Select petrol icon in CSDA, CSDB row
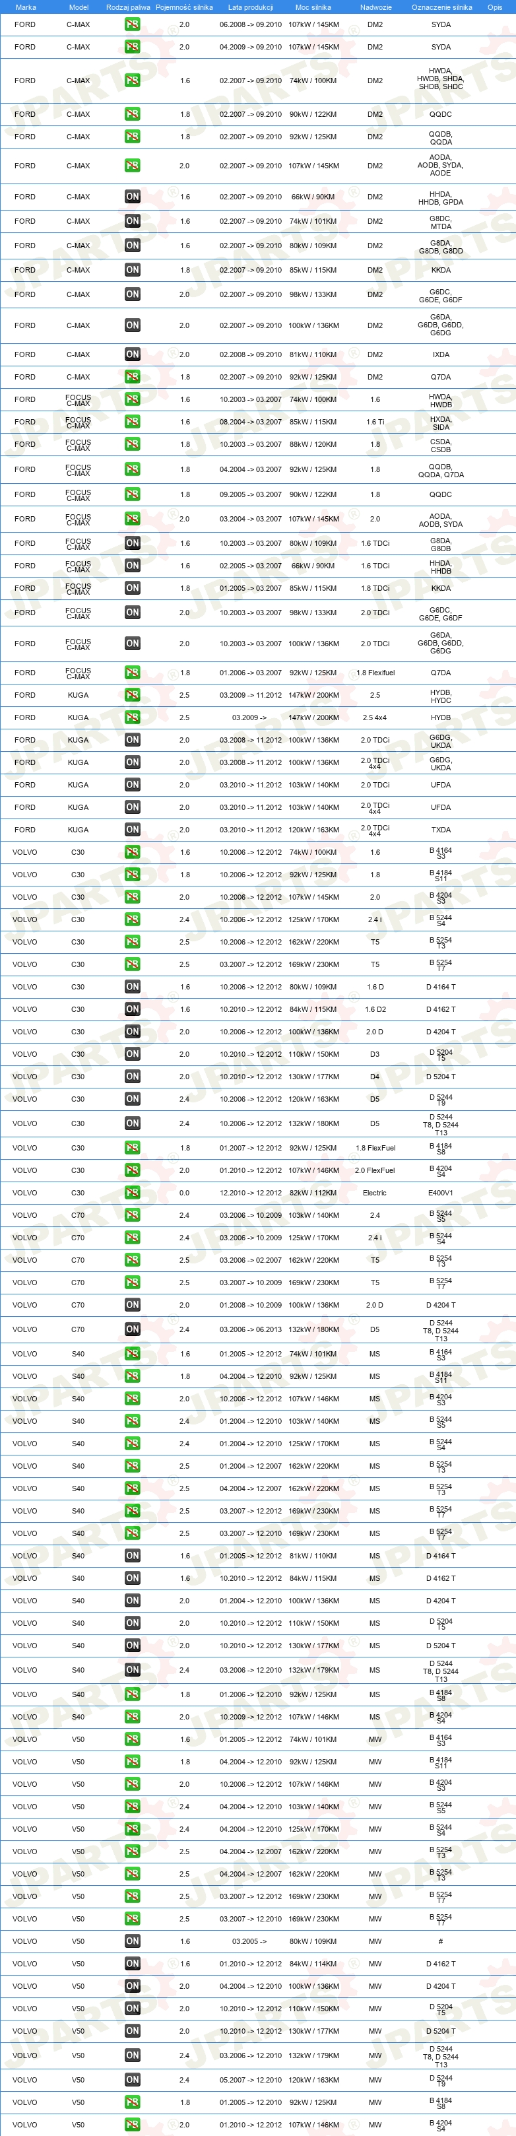 point(133,444)
